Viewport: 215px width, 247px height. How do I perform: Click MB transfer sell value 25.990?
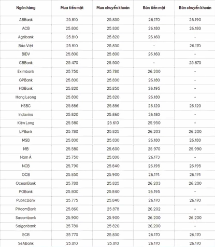pos(195,149)
